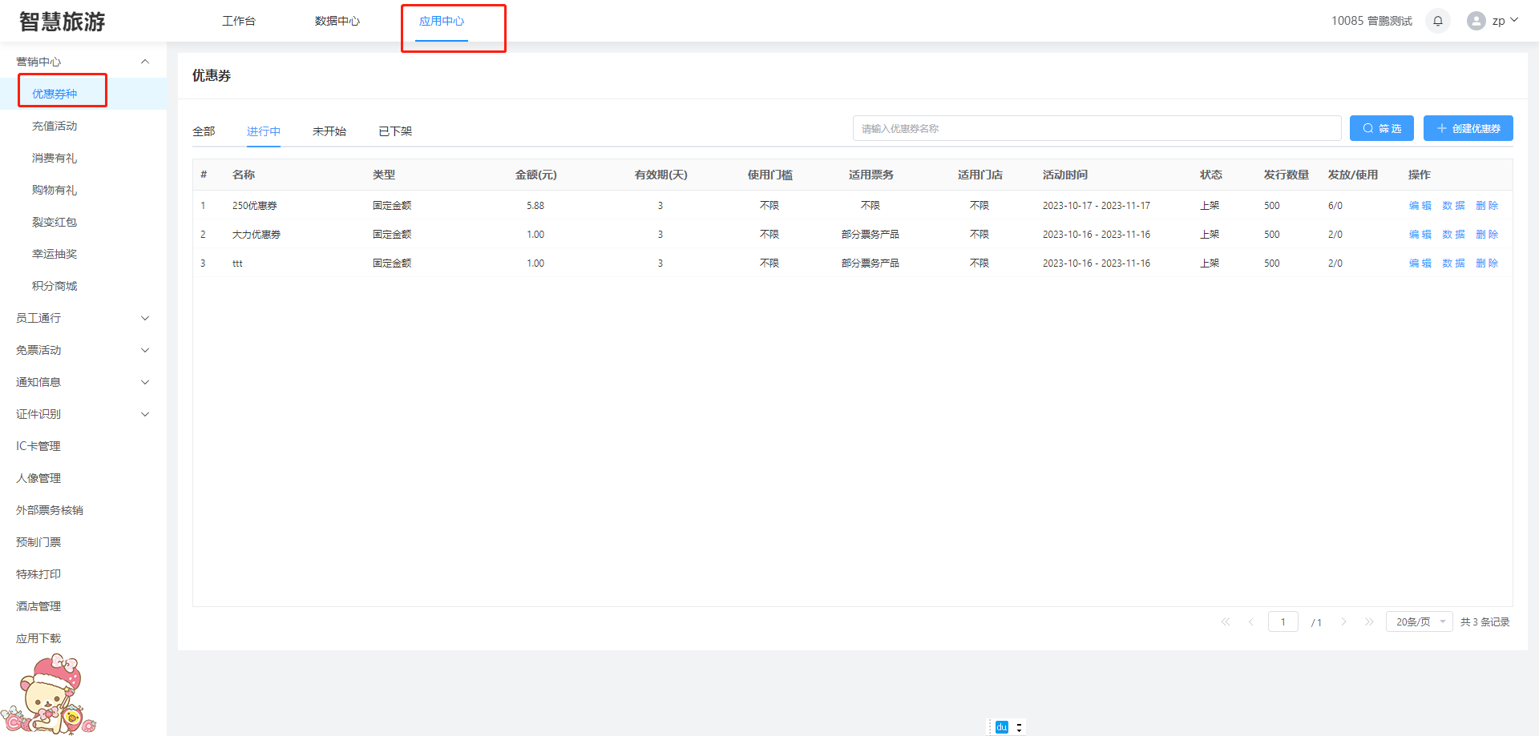Click the user avatar icon
1539x736 pixels.
[1476, 21]
